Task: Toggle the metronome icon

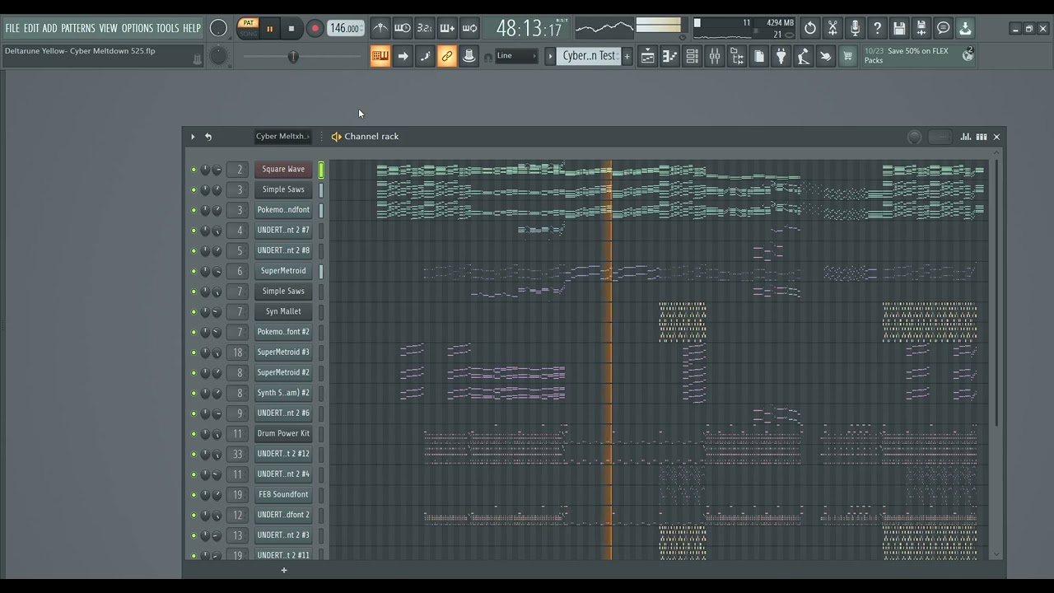Action: pyautogui.click(x=380, y=29)
